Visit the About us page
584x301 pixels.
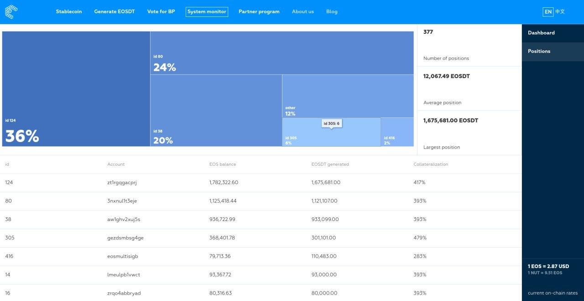(x=303, y=12)
